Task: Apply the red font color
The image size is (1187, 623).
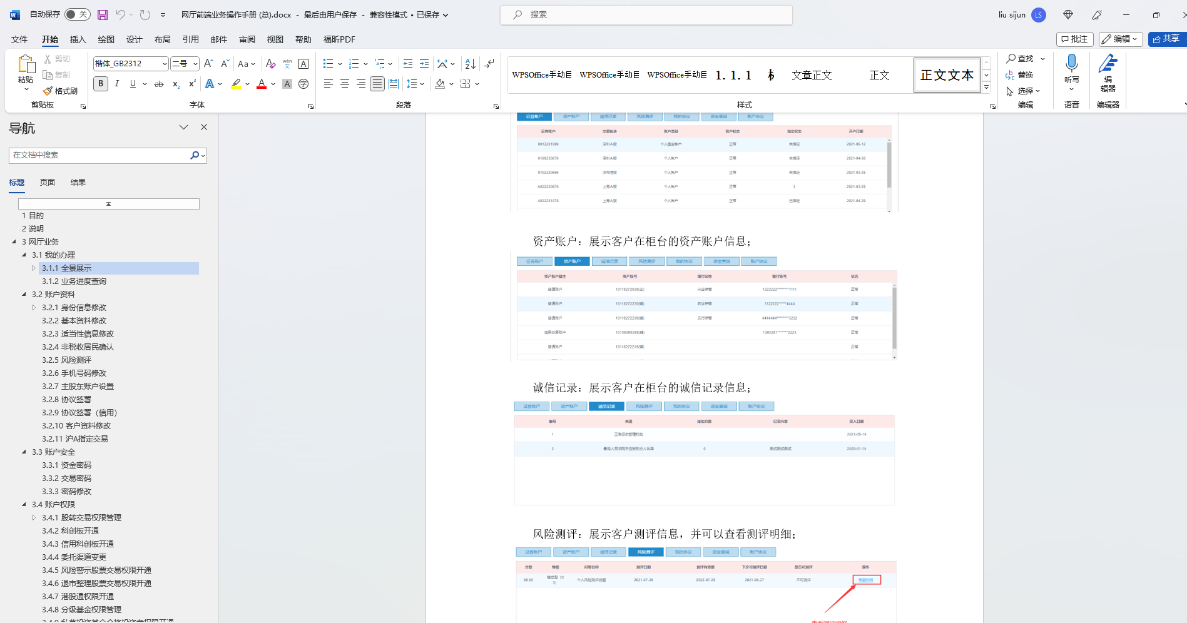Action: (262, 84)
